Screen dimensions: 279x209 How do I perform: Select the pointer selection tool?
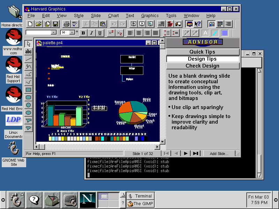(29, 44)
